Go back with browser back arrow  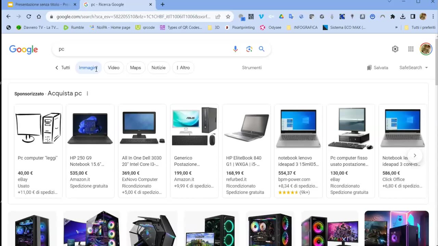pos(9,16)
